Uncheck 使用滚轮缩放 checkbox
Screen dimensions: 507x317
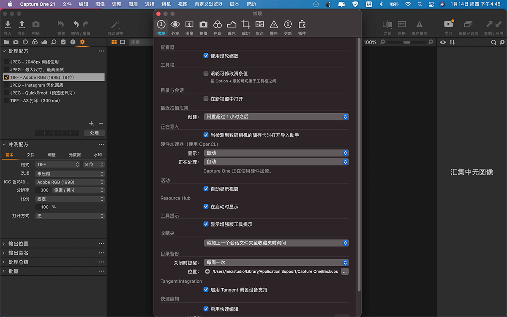206,56
